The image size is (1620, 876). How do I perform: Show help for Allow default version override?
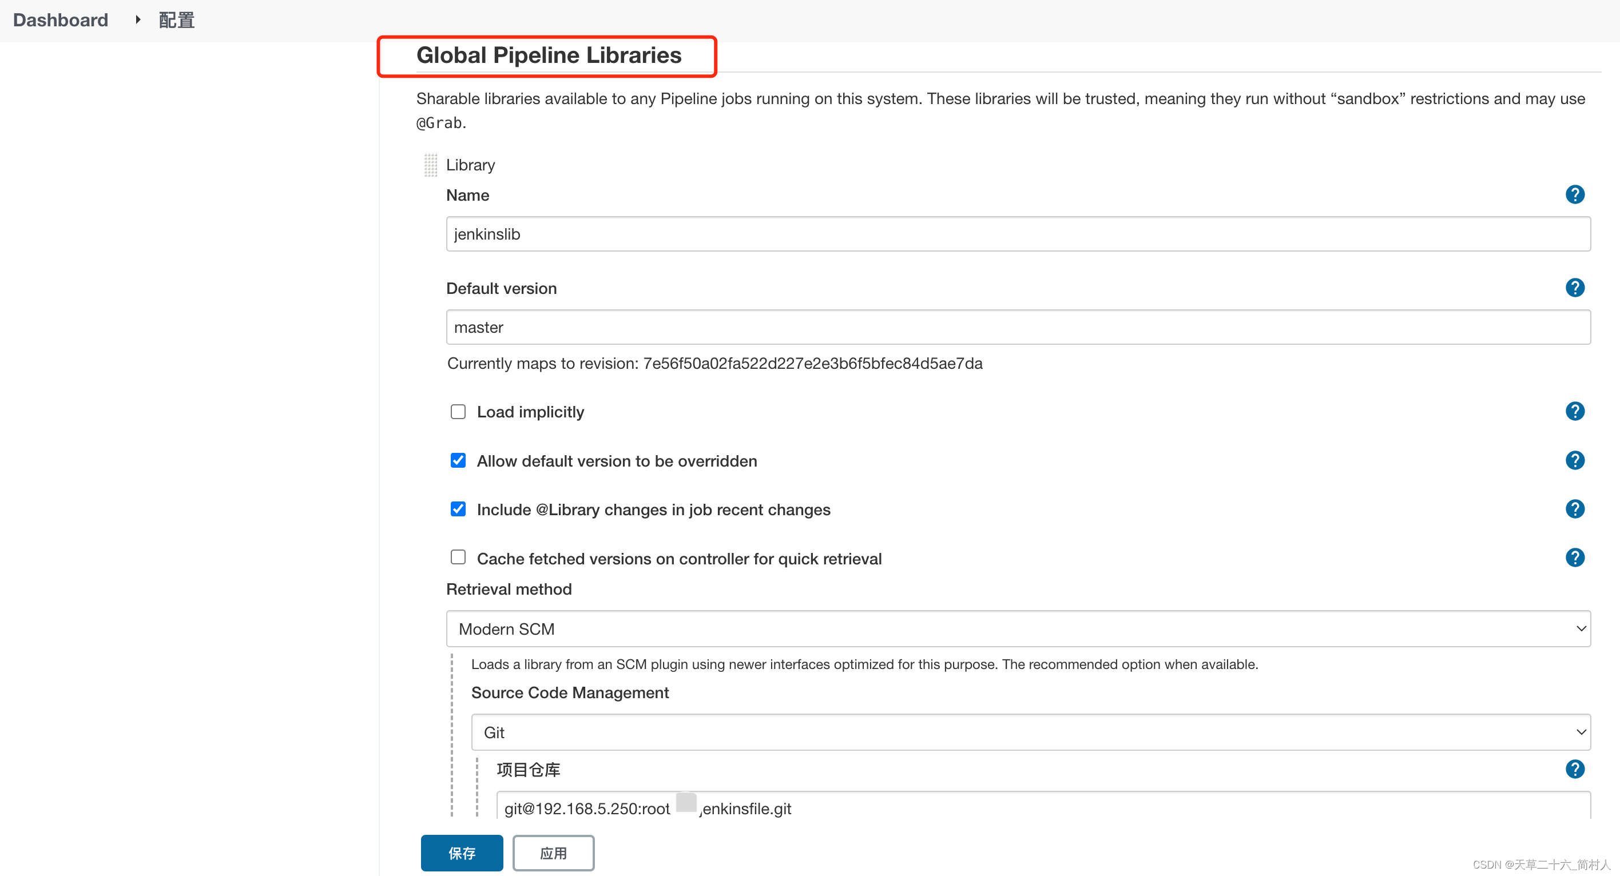1575,461
